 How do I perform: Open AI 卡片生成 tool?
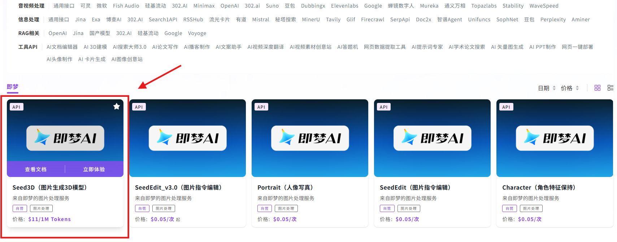pyautogui.click(x=92, y=59)
